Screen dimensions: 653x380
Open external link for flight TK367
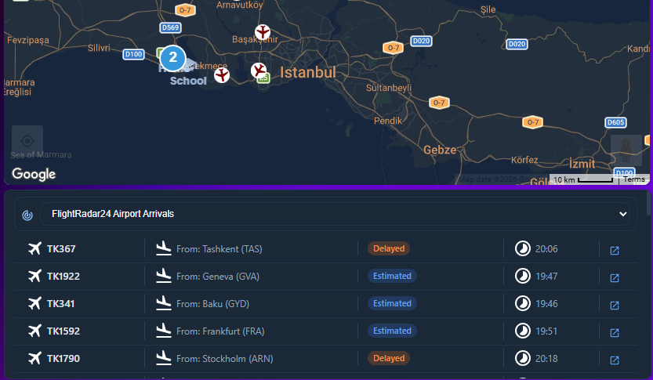pyautogui.click(x=615, y=250)
